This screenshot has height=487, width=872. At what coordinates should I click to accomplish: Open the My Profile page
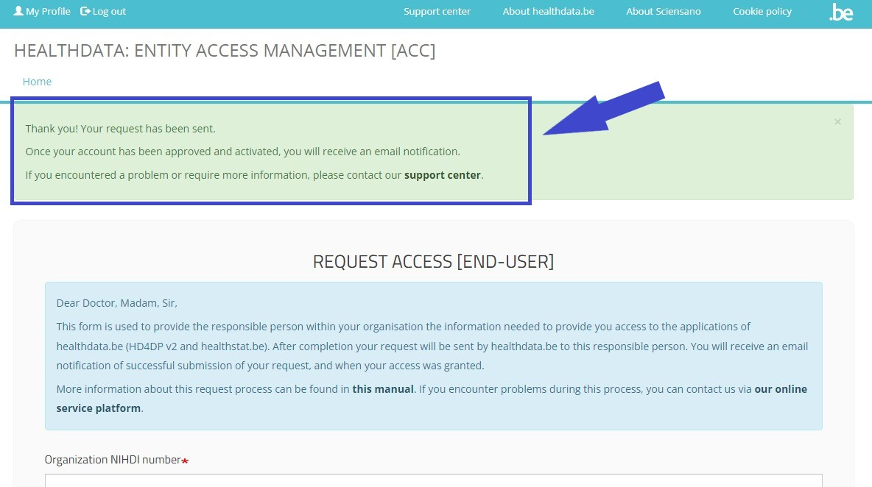[48, 11]
